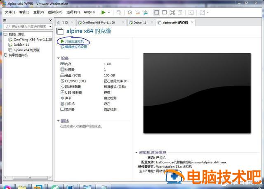The width and height of the screenshot is (264, 189).
Task: Open the 选项卡(T) menu
Action: (x=73, y=12)
